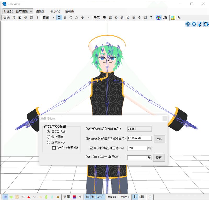209x200 pixels.
Task: Toggle the pale yellow scribble display icon
Action: point(40,197)
